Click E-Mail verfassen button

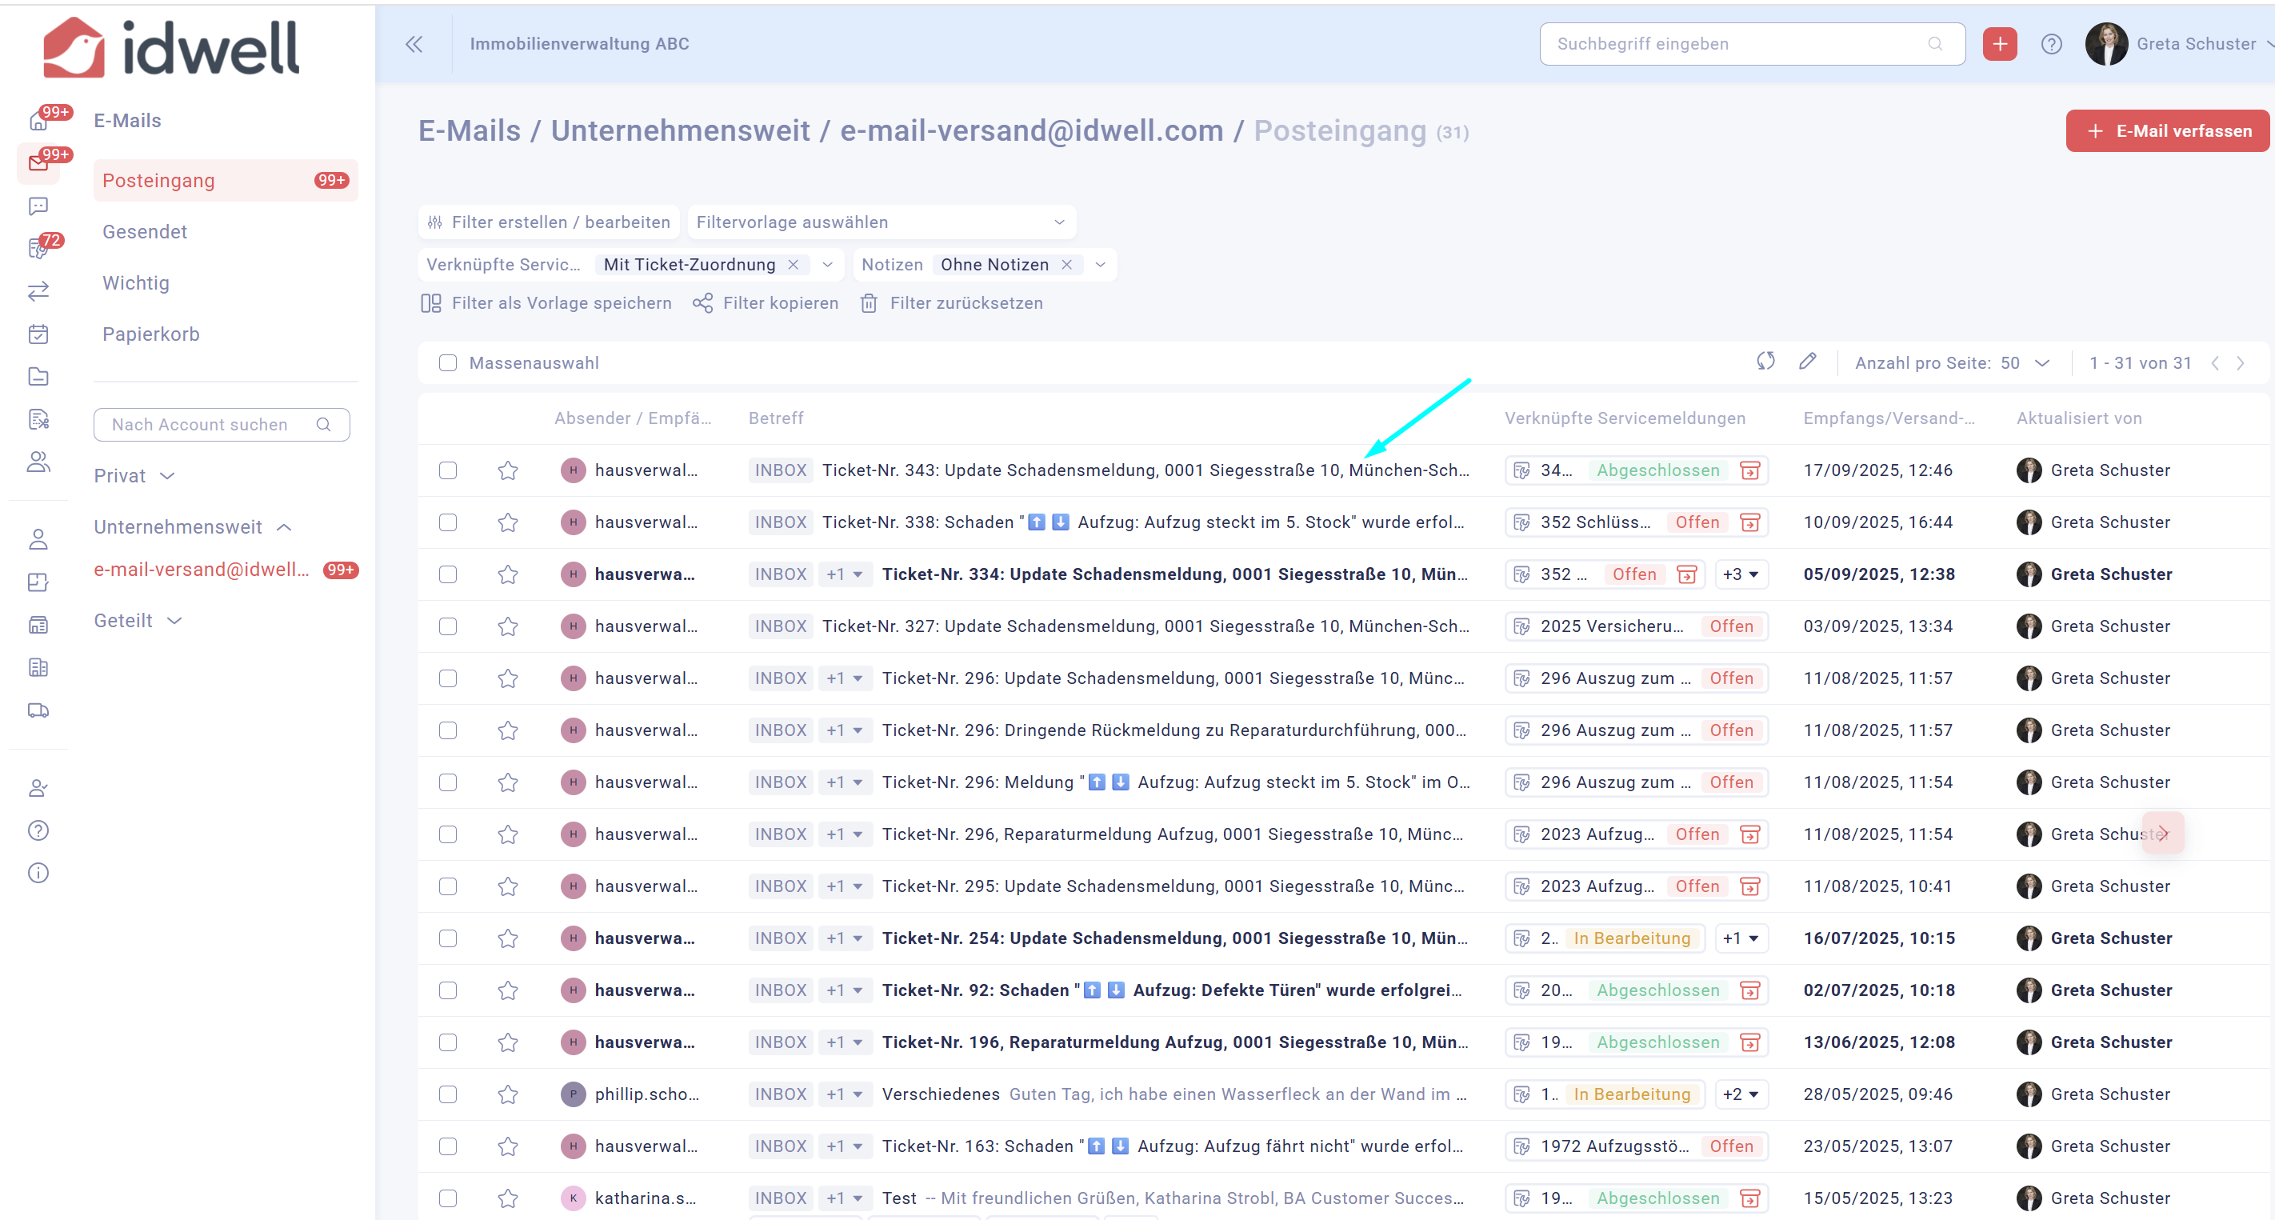click(2166, 132)
